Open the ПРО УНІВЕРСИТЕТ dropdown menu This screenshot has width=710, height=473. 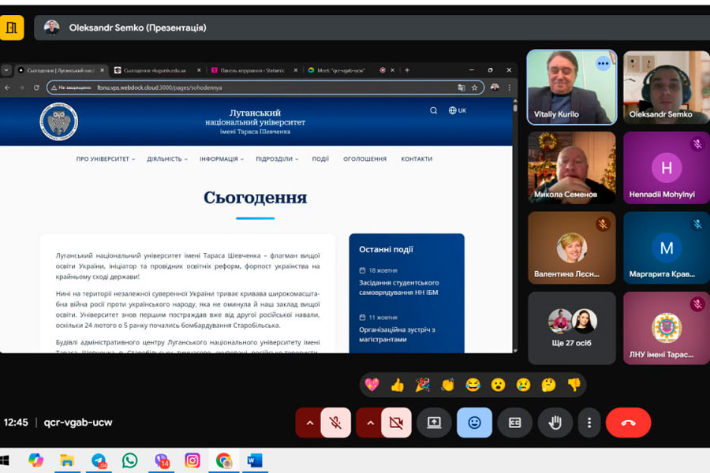(x=105, y=159)
